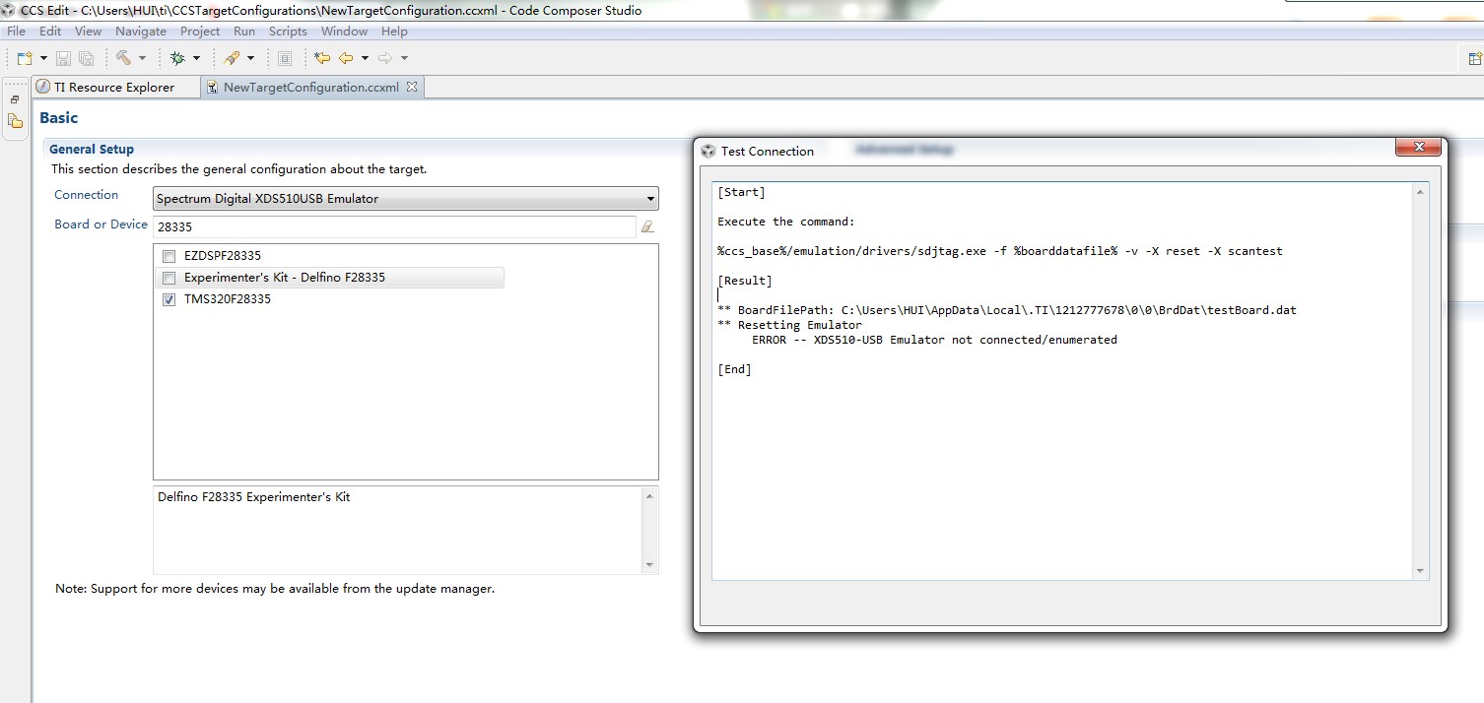Viewport: 1484px width, 703px height.
Task: Open the Run menu
Action: coord(244,32)
